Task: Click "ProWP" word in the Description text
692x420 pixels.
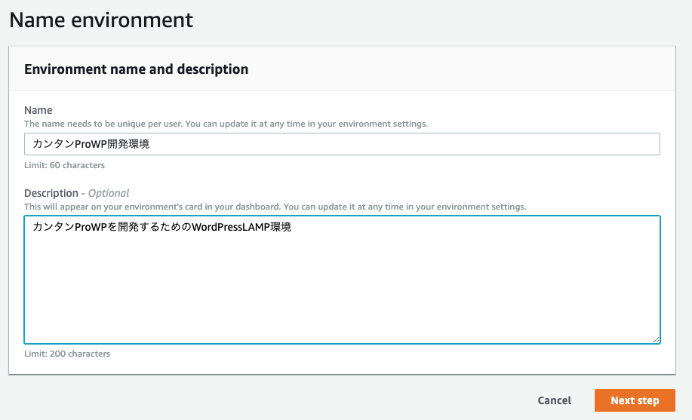Action: point(91,227)
